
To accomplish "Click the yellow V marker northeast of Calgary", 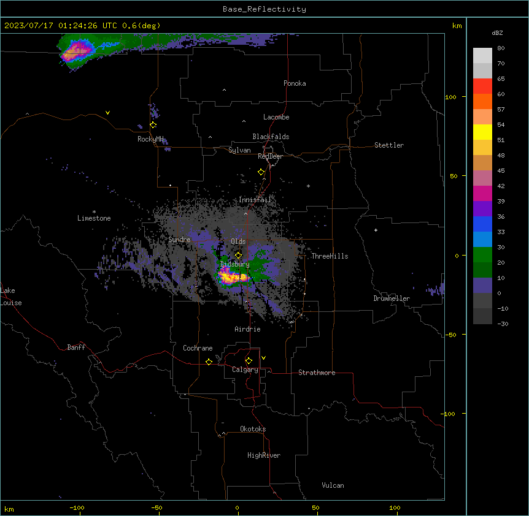I will [263, 358].
